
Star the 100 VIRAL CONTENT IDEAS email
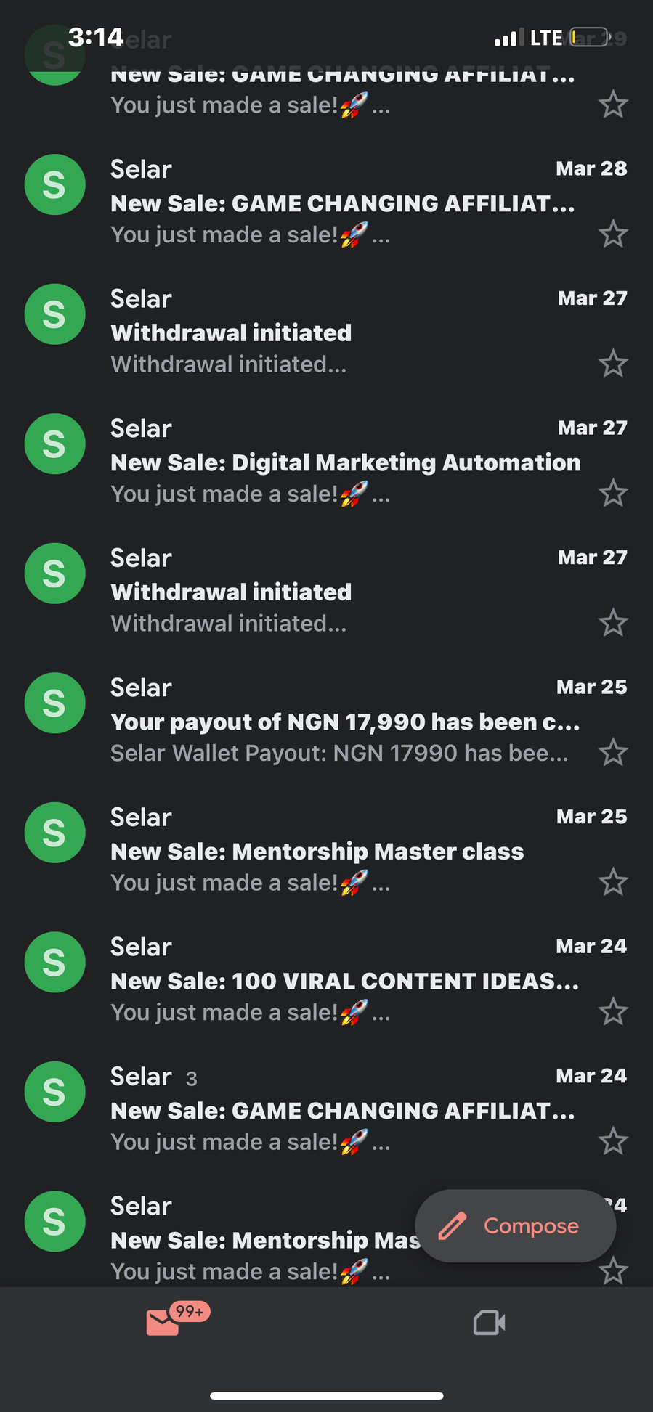coord(613,1012)
